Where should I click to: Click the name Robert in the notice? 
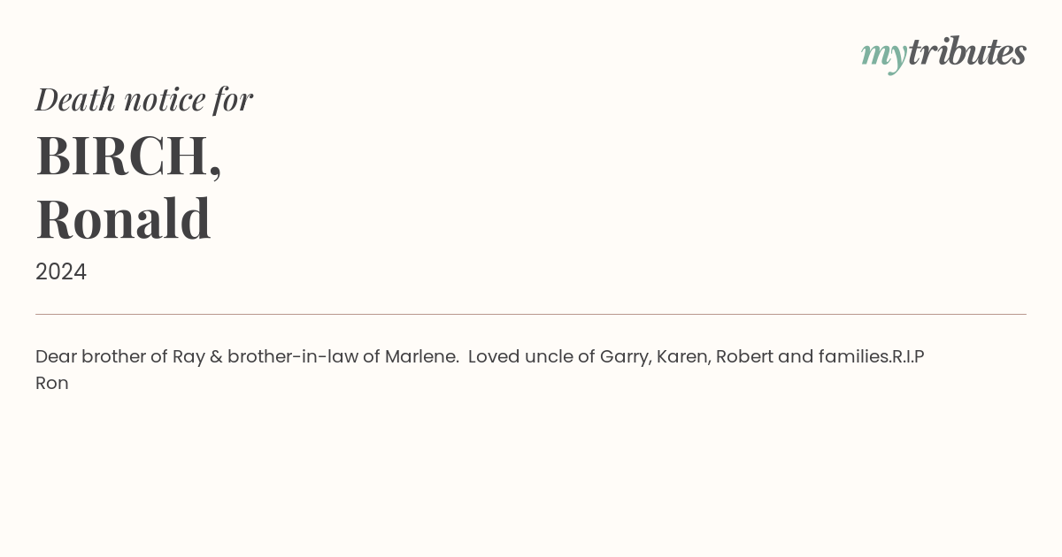coord(744,357)
